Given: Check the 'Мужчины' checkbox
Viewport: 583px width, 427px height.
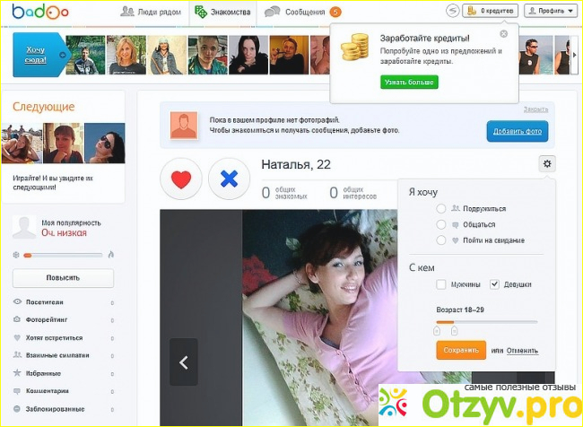Looking at the screenshot, I should click(441, 284).
